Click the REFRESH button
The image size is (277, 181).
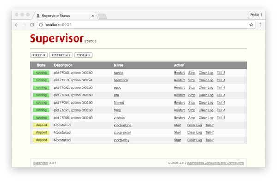(39, 55)
